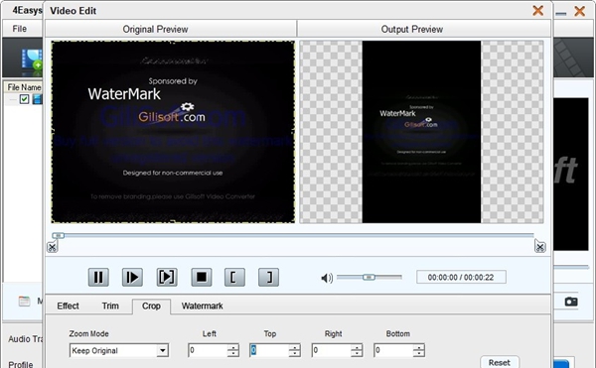Click the Bottom crop value field
Image resolution: width=596 pixels, height=368 pixels.
click(x=393, y=350)
